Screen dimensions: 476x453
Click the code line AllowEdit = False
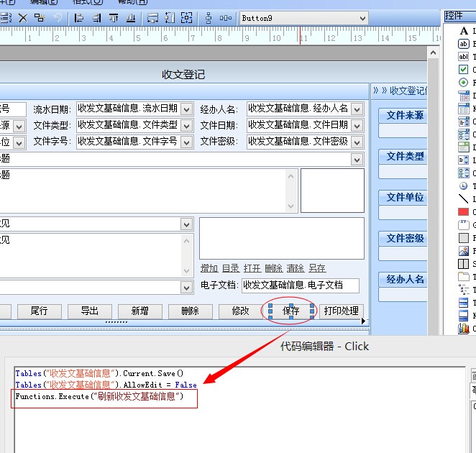point(106,385)
